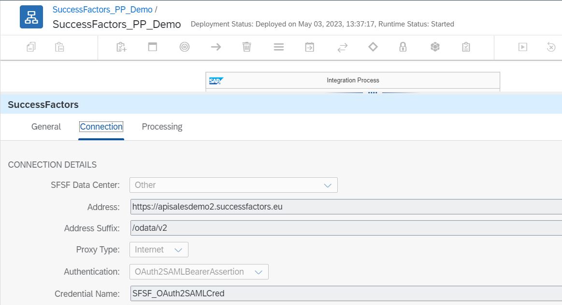Viewport: 562px width, 305px height.
Task: Click the Integration Process header
Action: coord(353,80)
